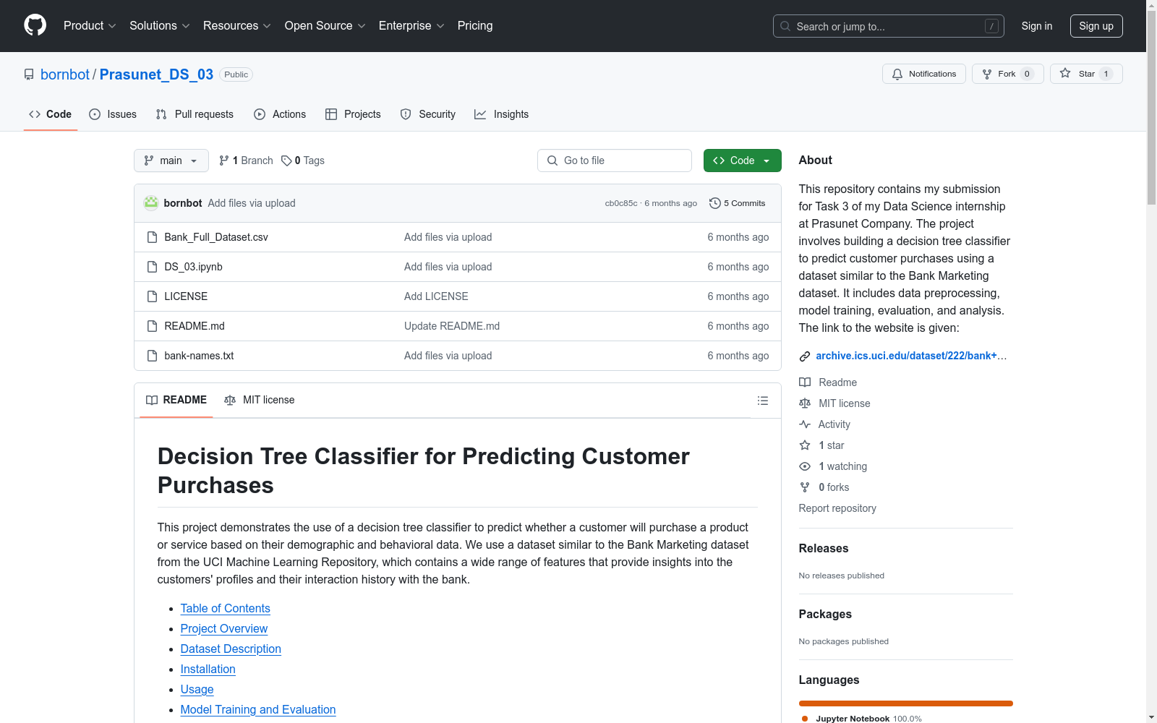This screenshot has height=723, width=1157.
Task: Open the Update README.md commit message
Action: pos(452,326)
